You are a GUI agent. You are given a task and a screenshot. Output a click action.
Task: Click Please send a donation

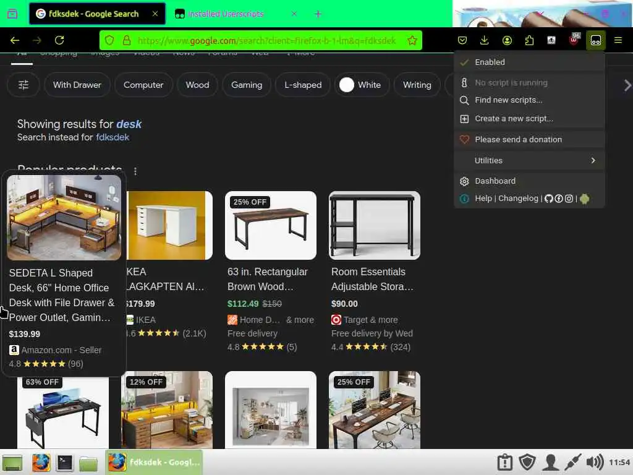pos(529,139)
